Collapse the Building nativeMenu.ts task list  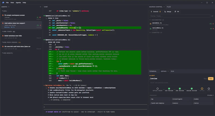pyautogui.click(x=46, y=88)
